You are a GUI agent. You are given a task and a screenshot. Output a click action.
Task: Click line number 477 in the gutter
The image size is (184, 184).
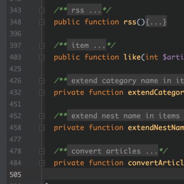(x=15, y=139)
